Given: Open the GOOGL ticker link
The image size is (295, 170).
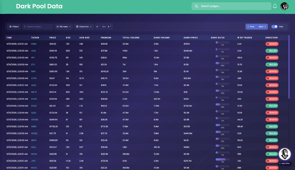Looking at the screenshot, I should tap(35, 119).
